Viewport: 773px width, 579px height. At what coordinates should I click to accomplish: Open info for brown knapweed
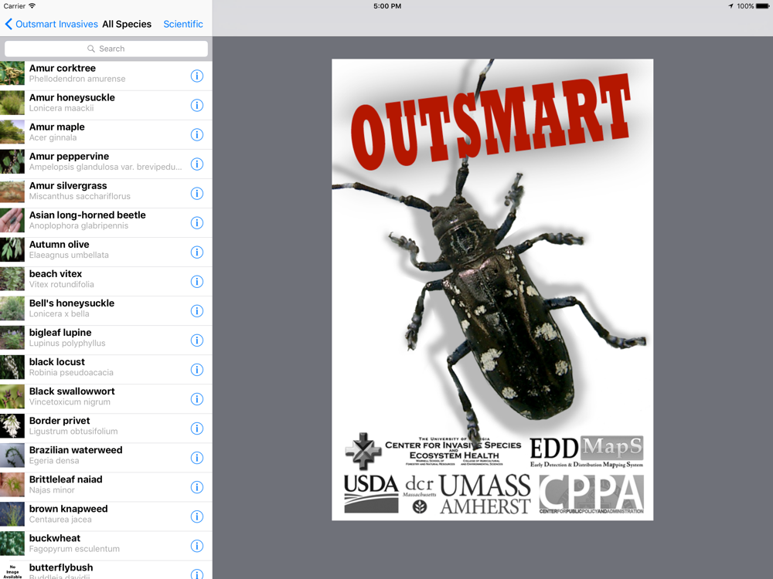[196, 516]
